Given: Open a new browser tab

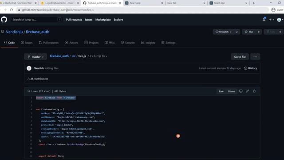Looking at the screenshot, I should click(x=254, y=3).
